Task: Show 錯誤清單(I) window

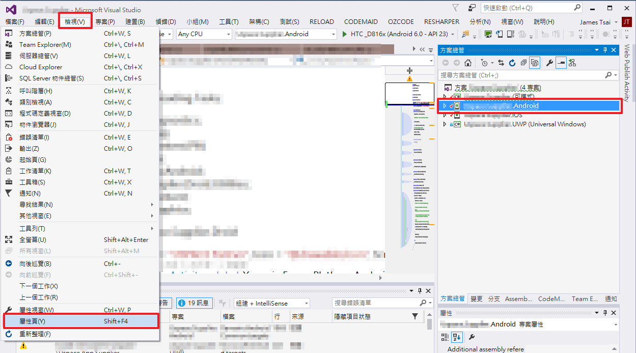Action: point(81,138)
